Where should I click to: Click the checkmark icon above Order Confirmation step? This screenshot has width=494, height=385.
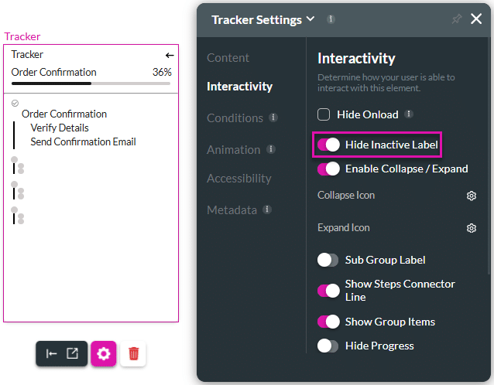(15, 103)
